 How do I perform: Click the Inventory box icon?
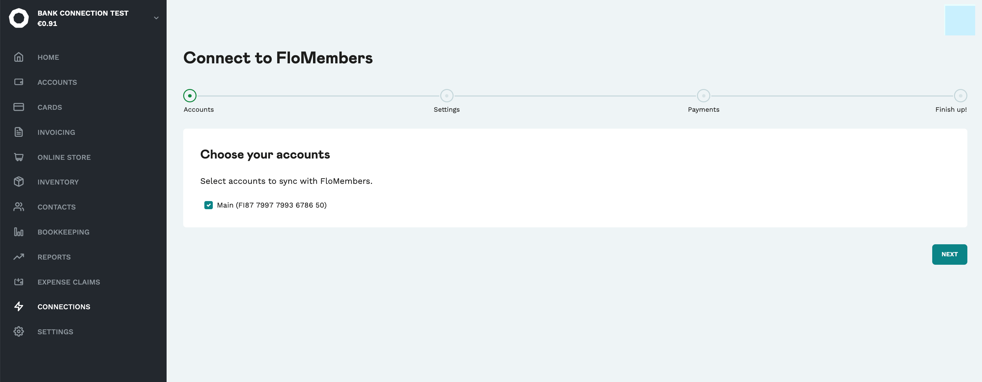19,182
